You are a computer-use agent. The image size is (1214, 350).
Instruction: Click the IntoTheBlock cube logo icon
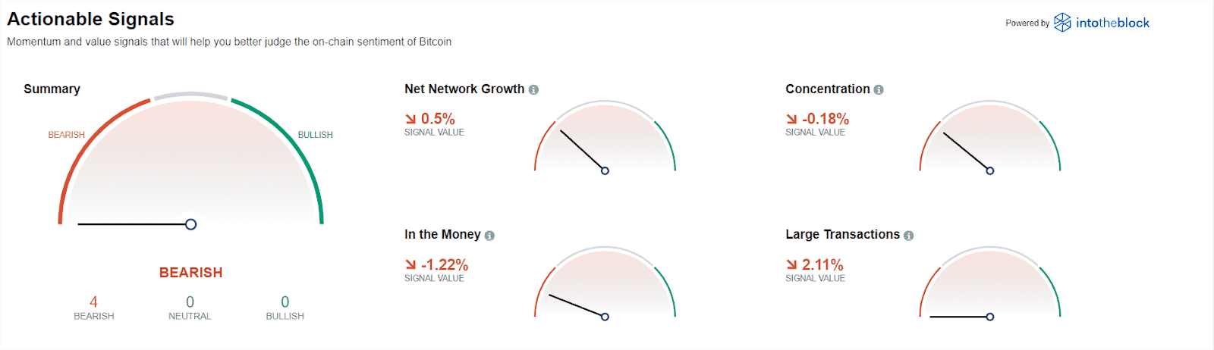pyautogui.click(x=1062, y=23)
